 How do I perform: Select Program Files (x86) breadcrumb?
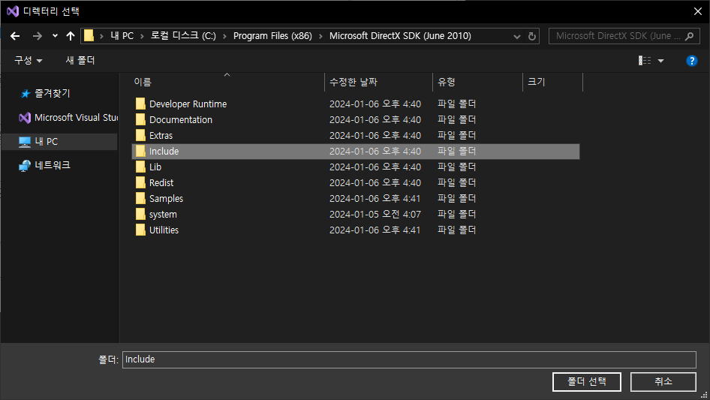272,36
